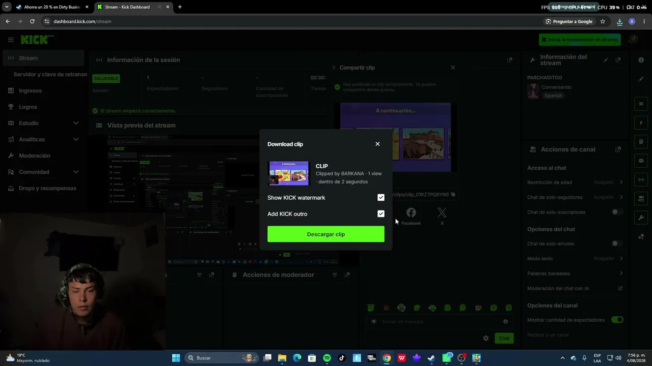Open Steam from the taskbar

click(431, 358)
